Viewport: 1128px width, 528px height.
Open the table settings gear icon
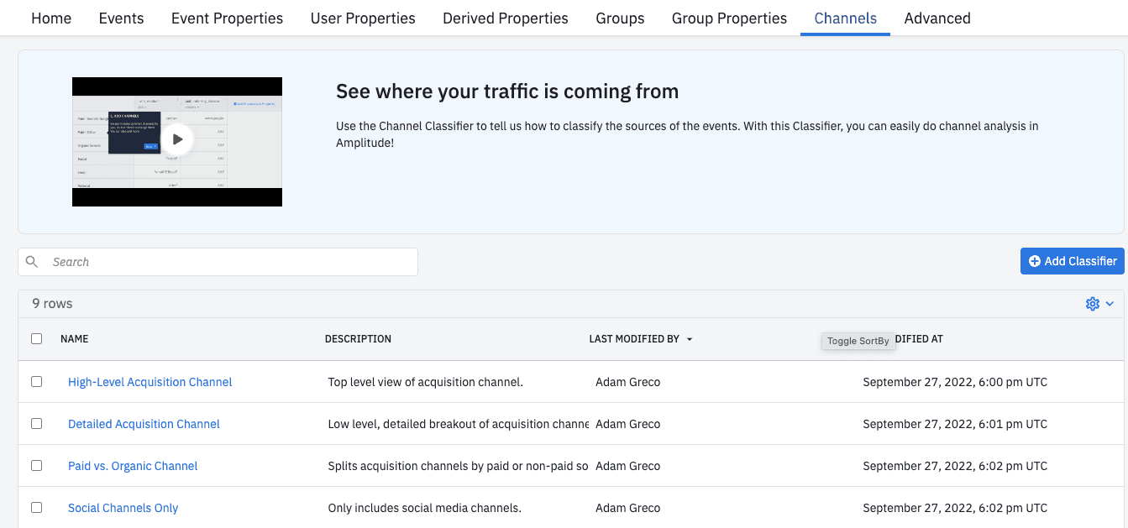coord(1092,304)
